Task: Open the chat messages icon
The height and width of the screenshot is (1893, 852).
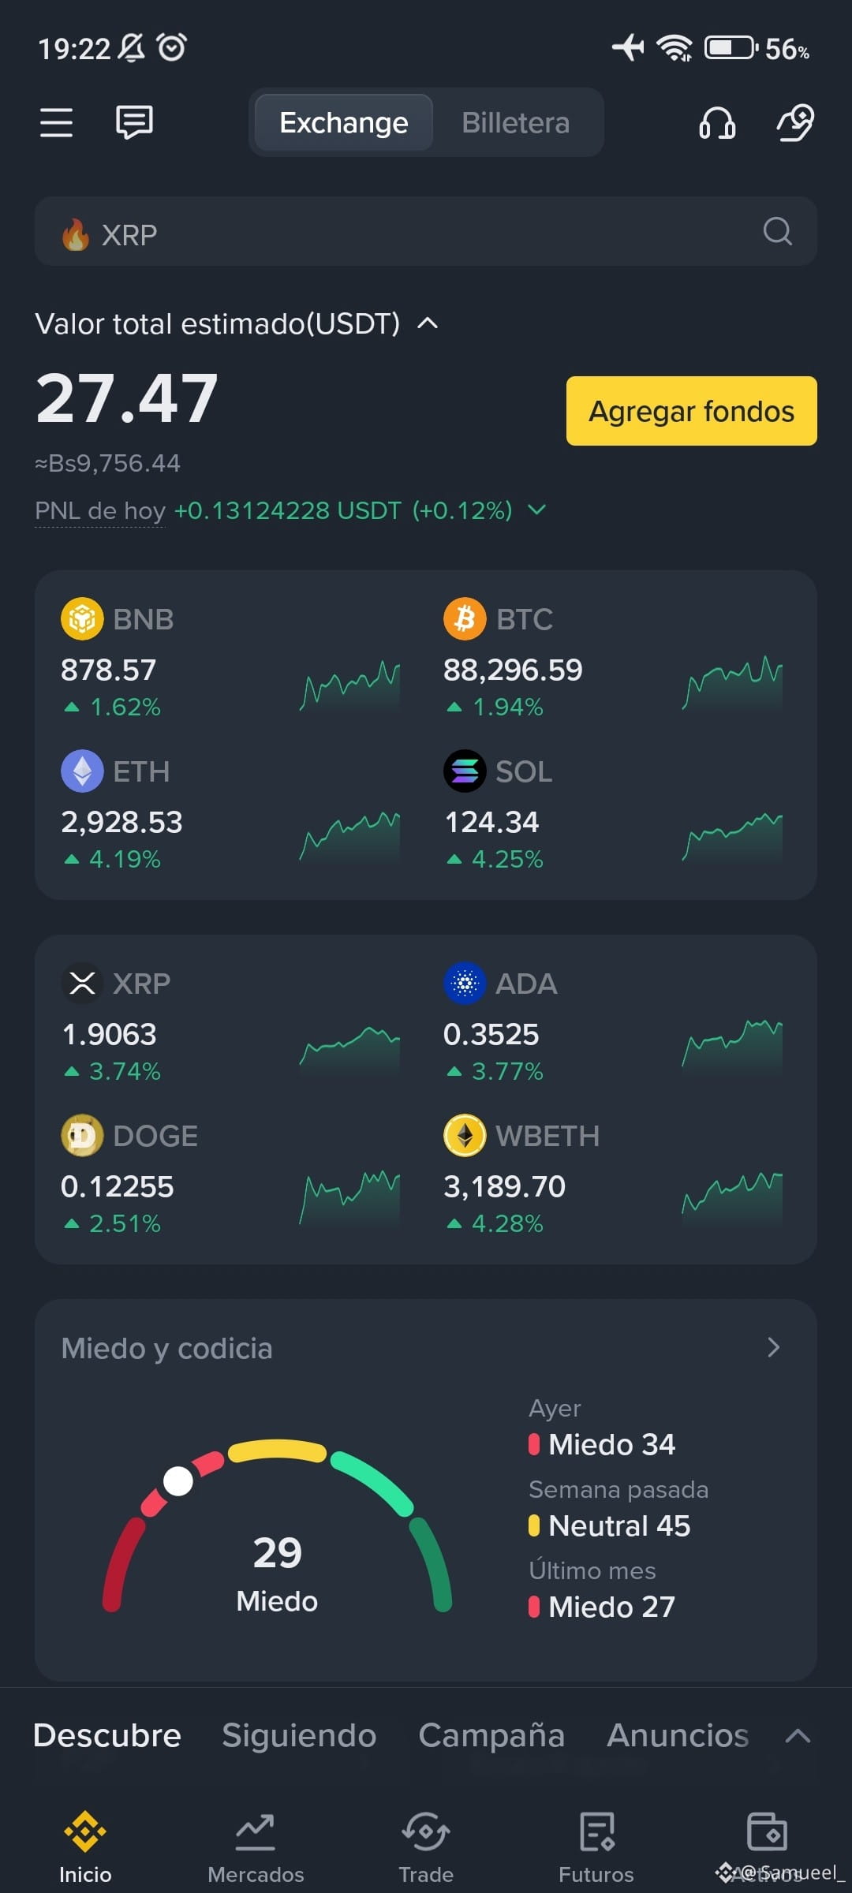Action: pyautogui.click(x=134, y=122)
